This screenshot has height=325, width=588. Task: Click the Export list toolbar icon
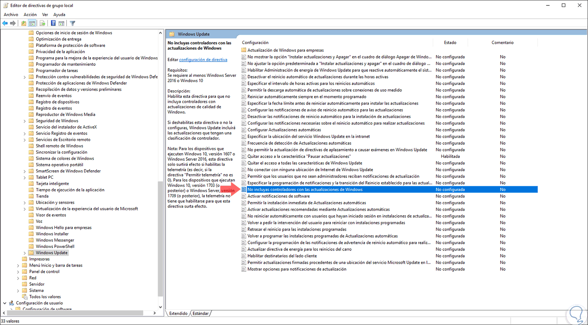pos(42,24)
